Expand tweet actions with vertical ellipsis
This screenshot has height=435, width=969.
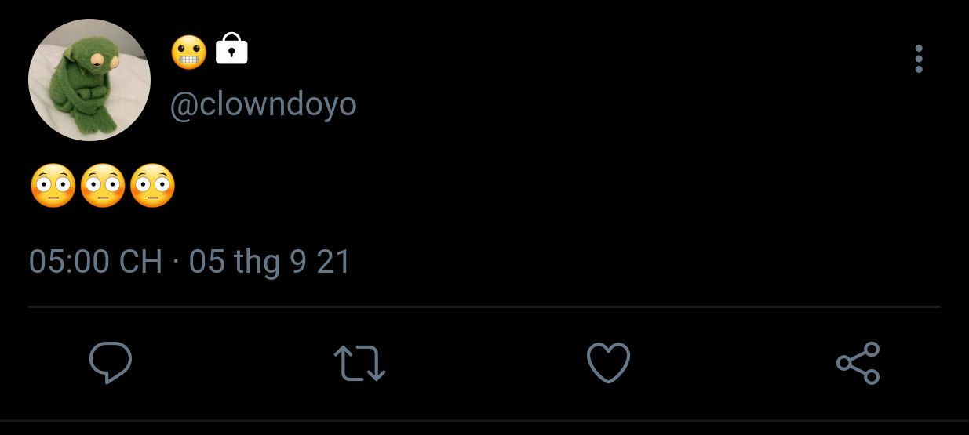[919, 59]
